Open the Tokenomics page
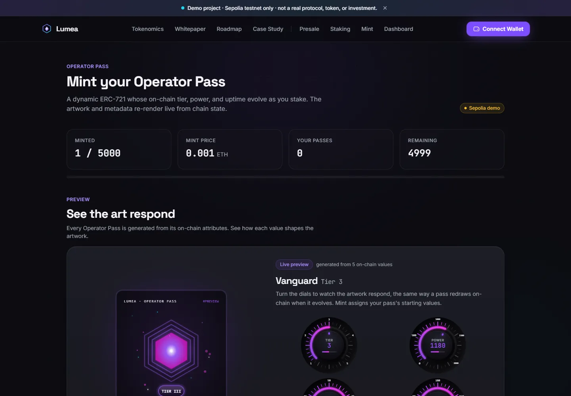 [x=148, y=29]
